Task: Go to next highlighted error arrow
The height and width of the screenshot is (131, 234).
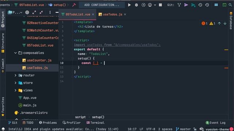Action: pyautogui.click(x=225, y=23)
